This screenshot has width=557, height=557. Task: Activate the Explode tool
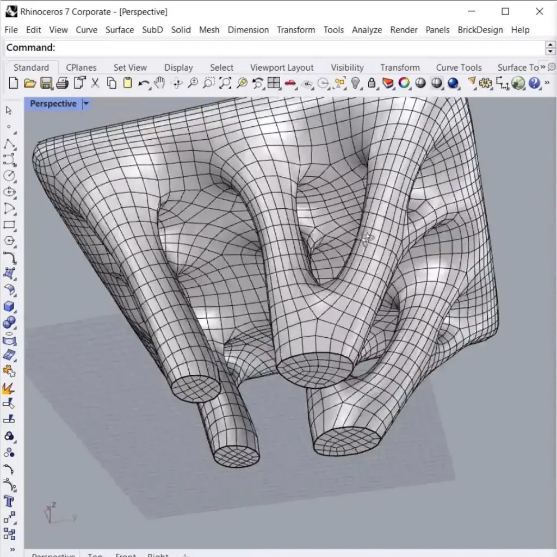9,388
